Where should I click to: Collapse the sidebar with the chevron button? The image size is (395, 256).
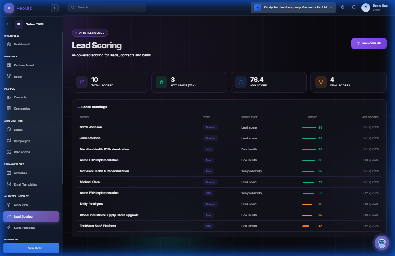click(x=54, y=8)
